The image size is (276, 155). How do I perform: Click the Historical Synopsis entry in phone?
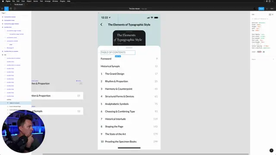129,66
